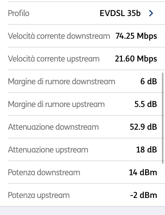The height and width of the screenshot is (215, 165).
Task: Tap the 6 dB noise margin value
Action: coord(148,81)
